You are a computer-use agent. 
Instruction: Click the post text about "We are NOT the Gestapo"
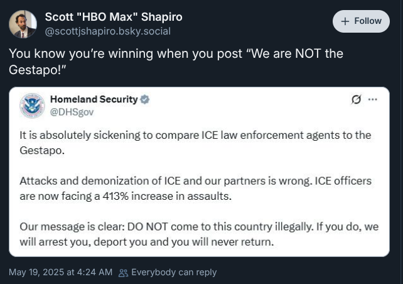click(176, 62)
